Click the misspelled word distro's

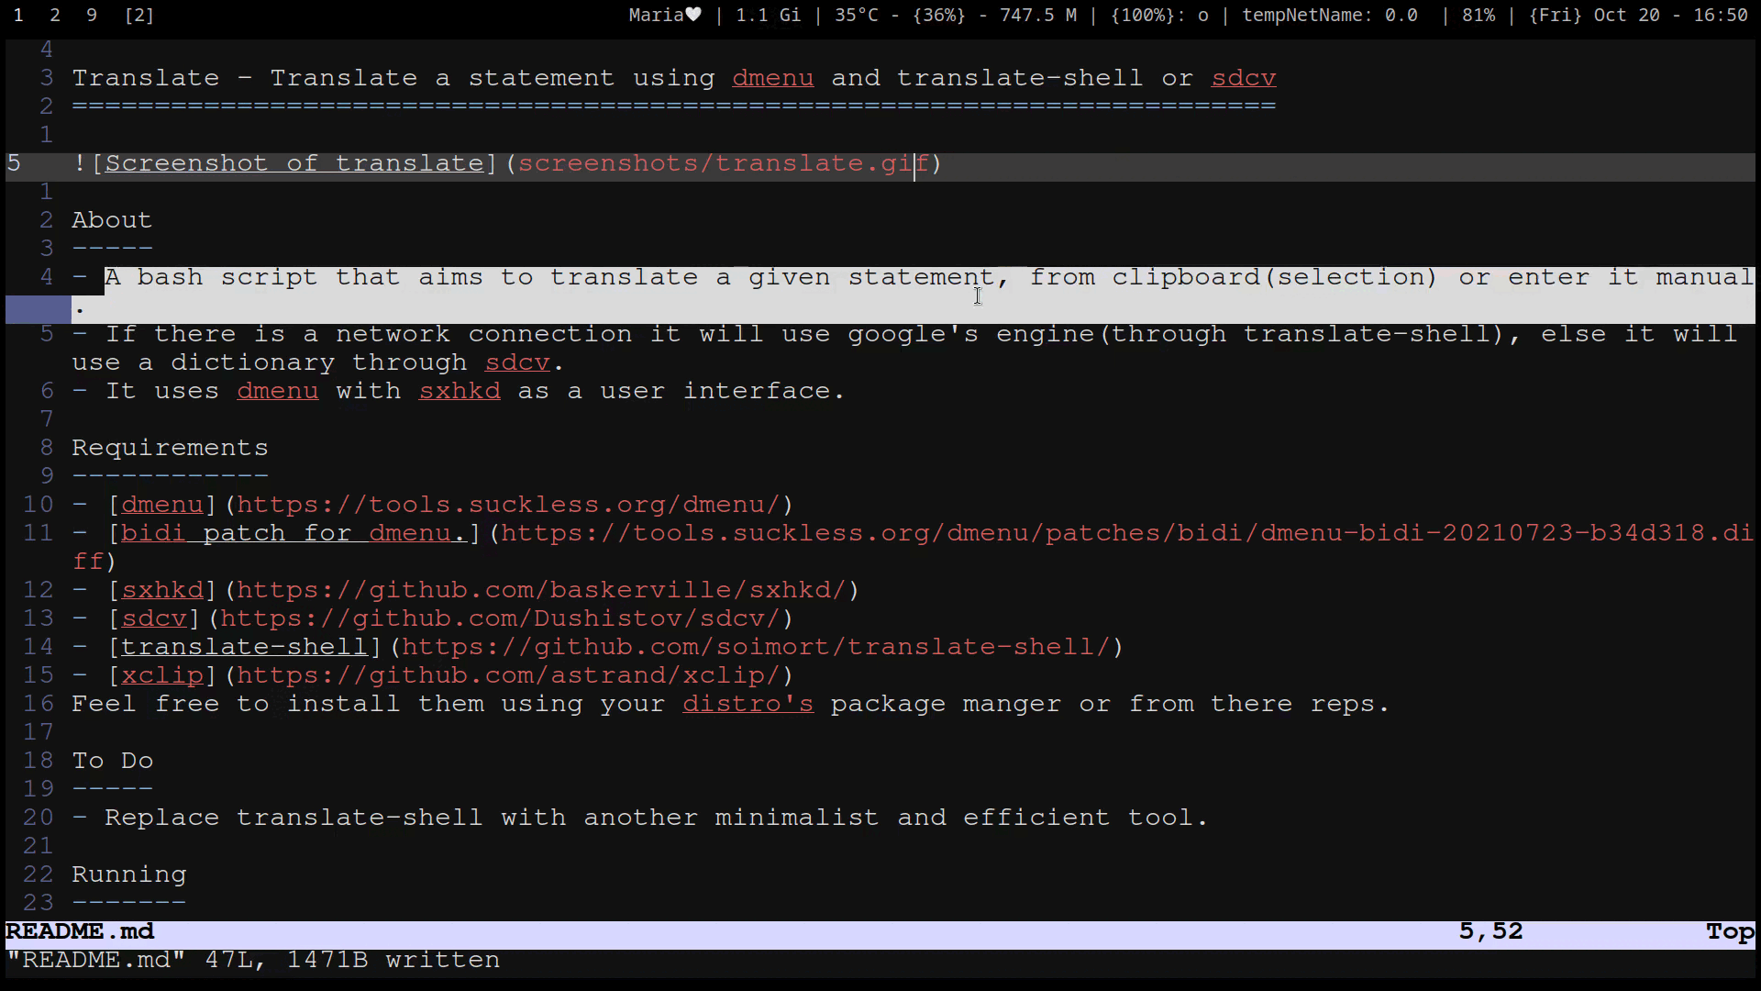coord(748,704)
